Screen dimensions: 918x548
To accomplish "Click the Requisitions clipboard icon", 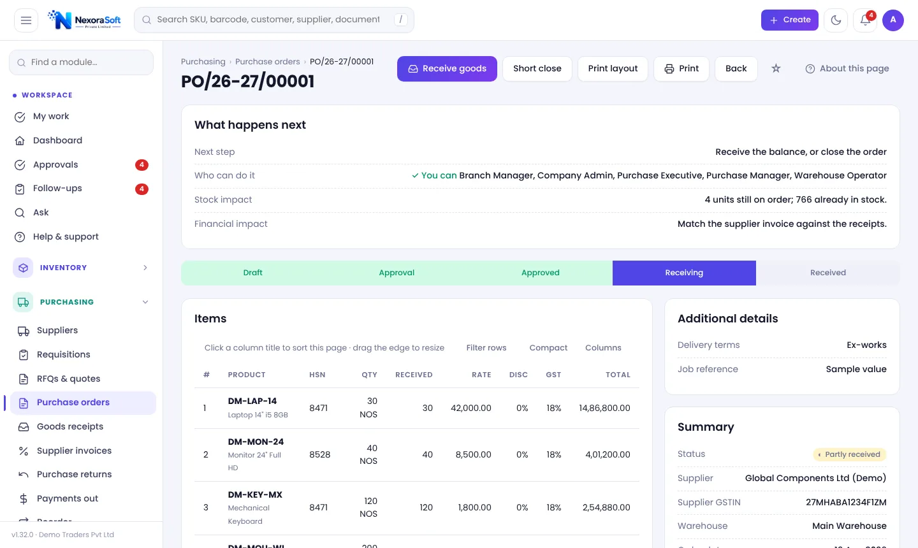I will click(x=24, y=355).
